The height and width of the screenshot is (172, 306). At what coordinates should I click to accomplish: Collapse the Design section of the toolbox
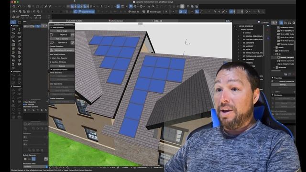pos(11,25)
